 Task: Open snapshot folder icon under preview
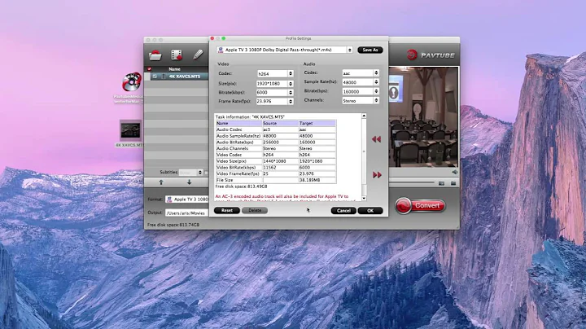tap(453, 183)
